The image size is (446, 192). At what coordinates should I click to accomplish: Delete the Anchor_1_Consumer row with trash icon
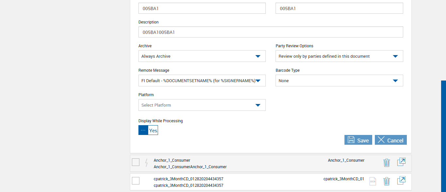coord(387,163)
